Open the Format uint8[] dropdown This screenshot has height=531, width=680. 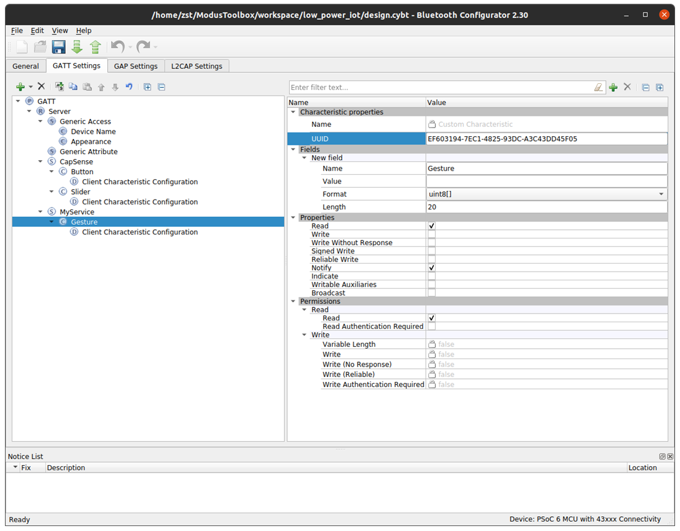point(546,194)
